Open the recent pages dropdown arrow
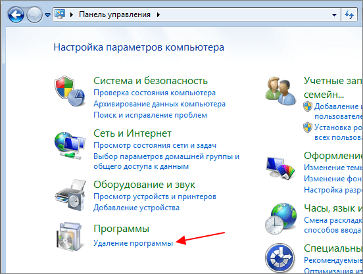 coord(48,15)
